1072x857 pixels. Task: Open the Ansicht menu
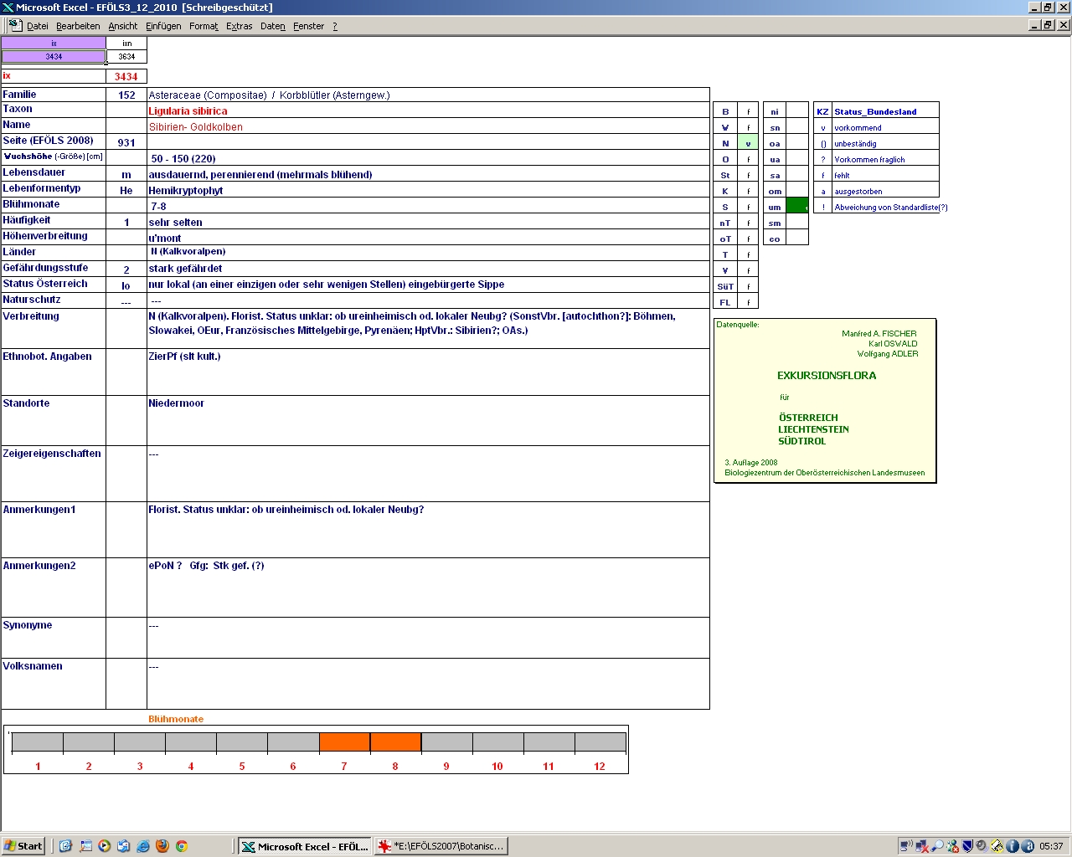coord(123,26)
